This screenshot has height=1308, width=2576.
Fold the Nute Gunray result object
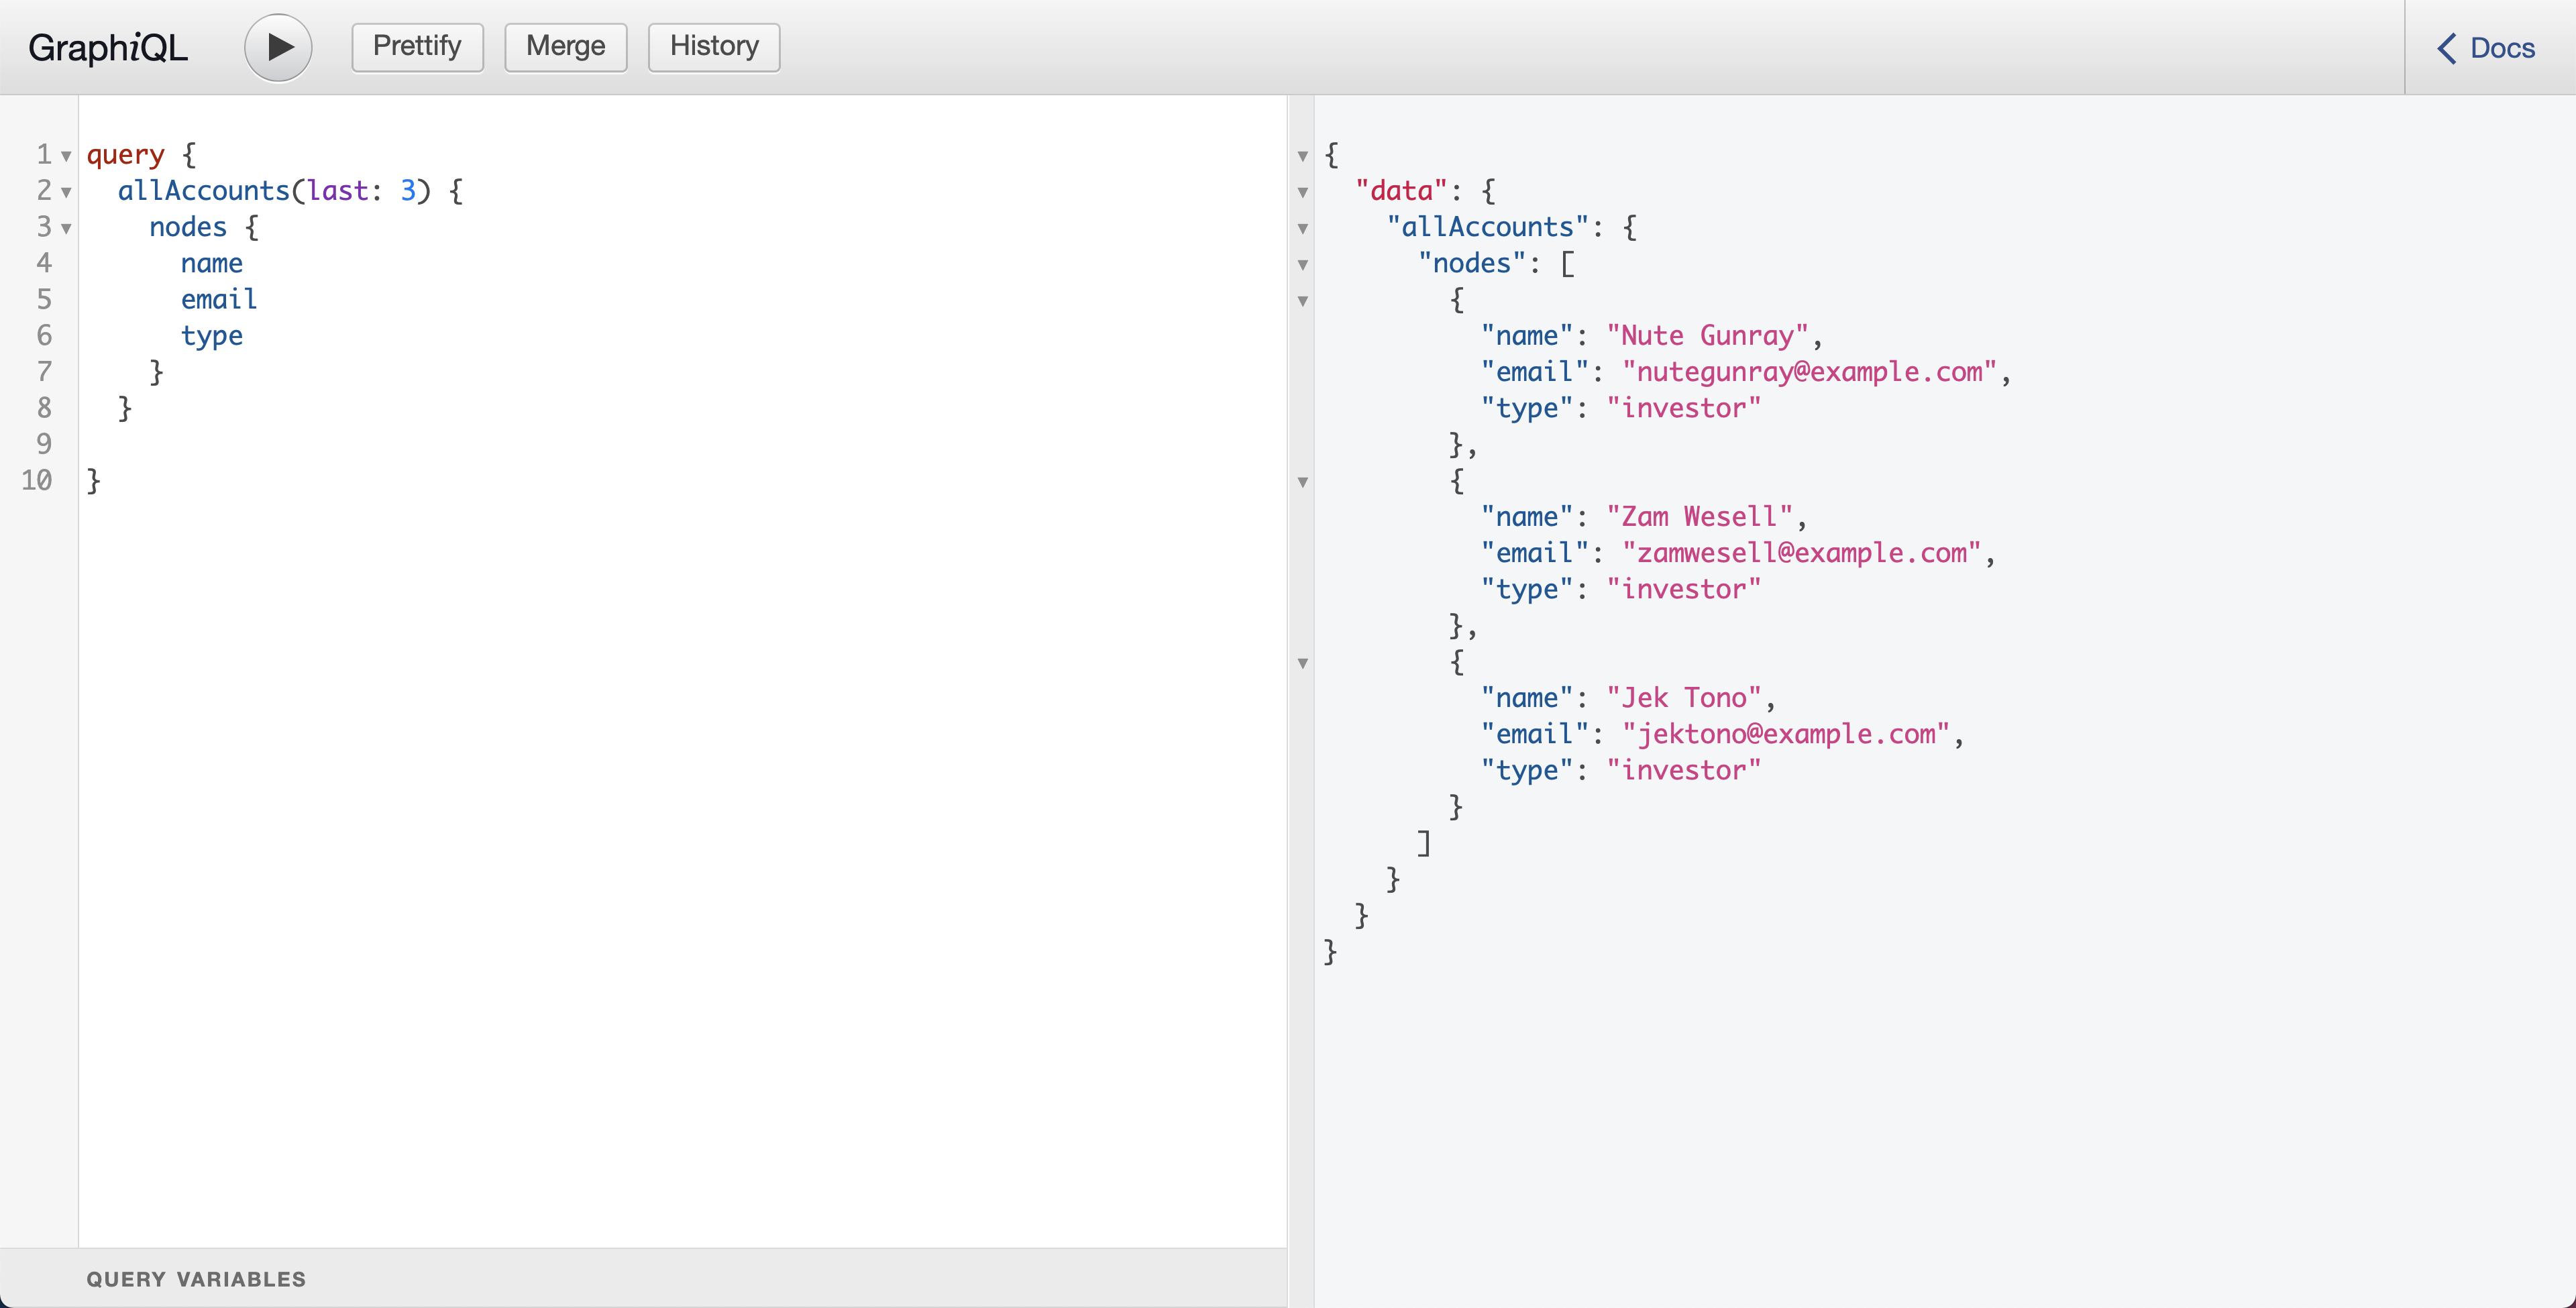pos(1303,300)
